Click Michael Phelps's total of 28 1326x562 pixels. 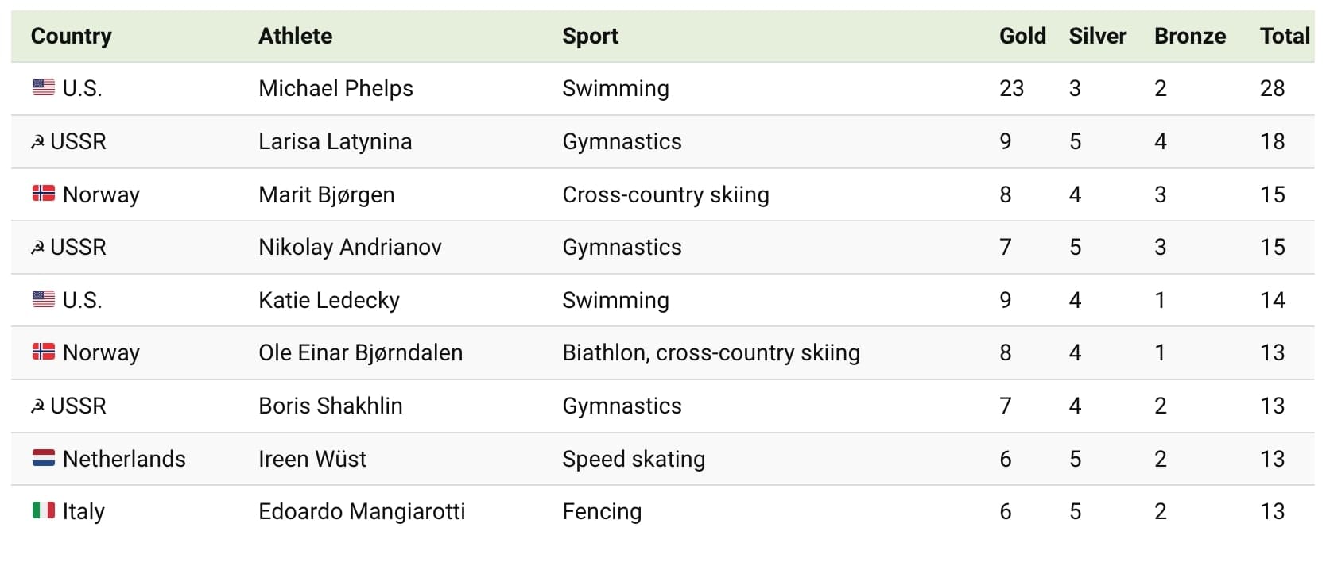[x=1272, y=88]
